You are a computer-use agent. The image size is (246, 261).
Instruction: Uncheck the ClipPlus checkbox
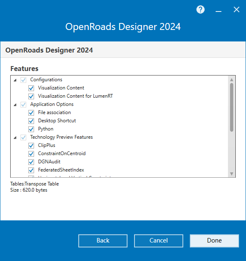pyautogui.click(x=31, y=146)
